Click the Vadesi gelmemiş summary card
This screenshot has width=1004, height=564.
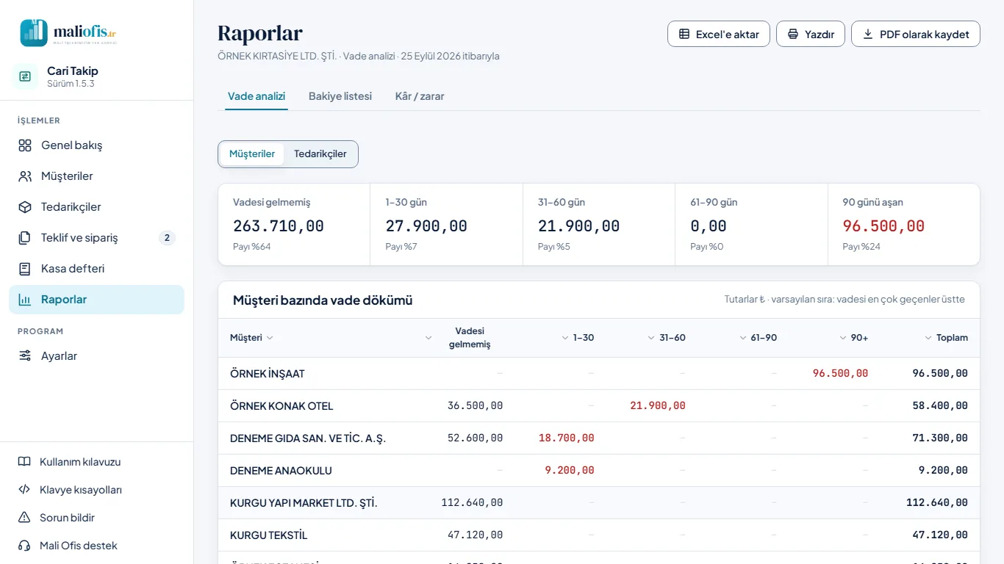[294, 224]
